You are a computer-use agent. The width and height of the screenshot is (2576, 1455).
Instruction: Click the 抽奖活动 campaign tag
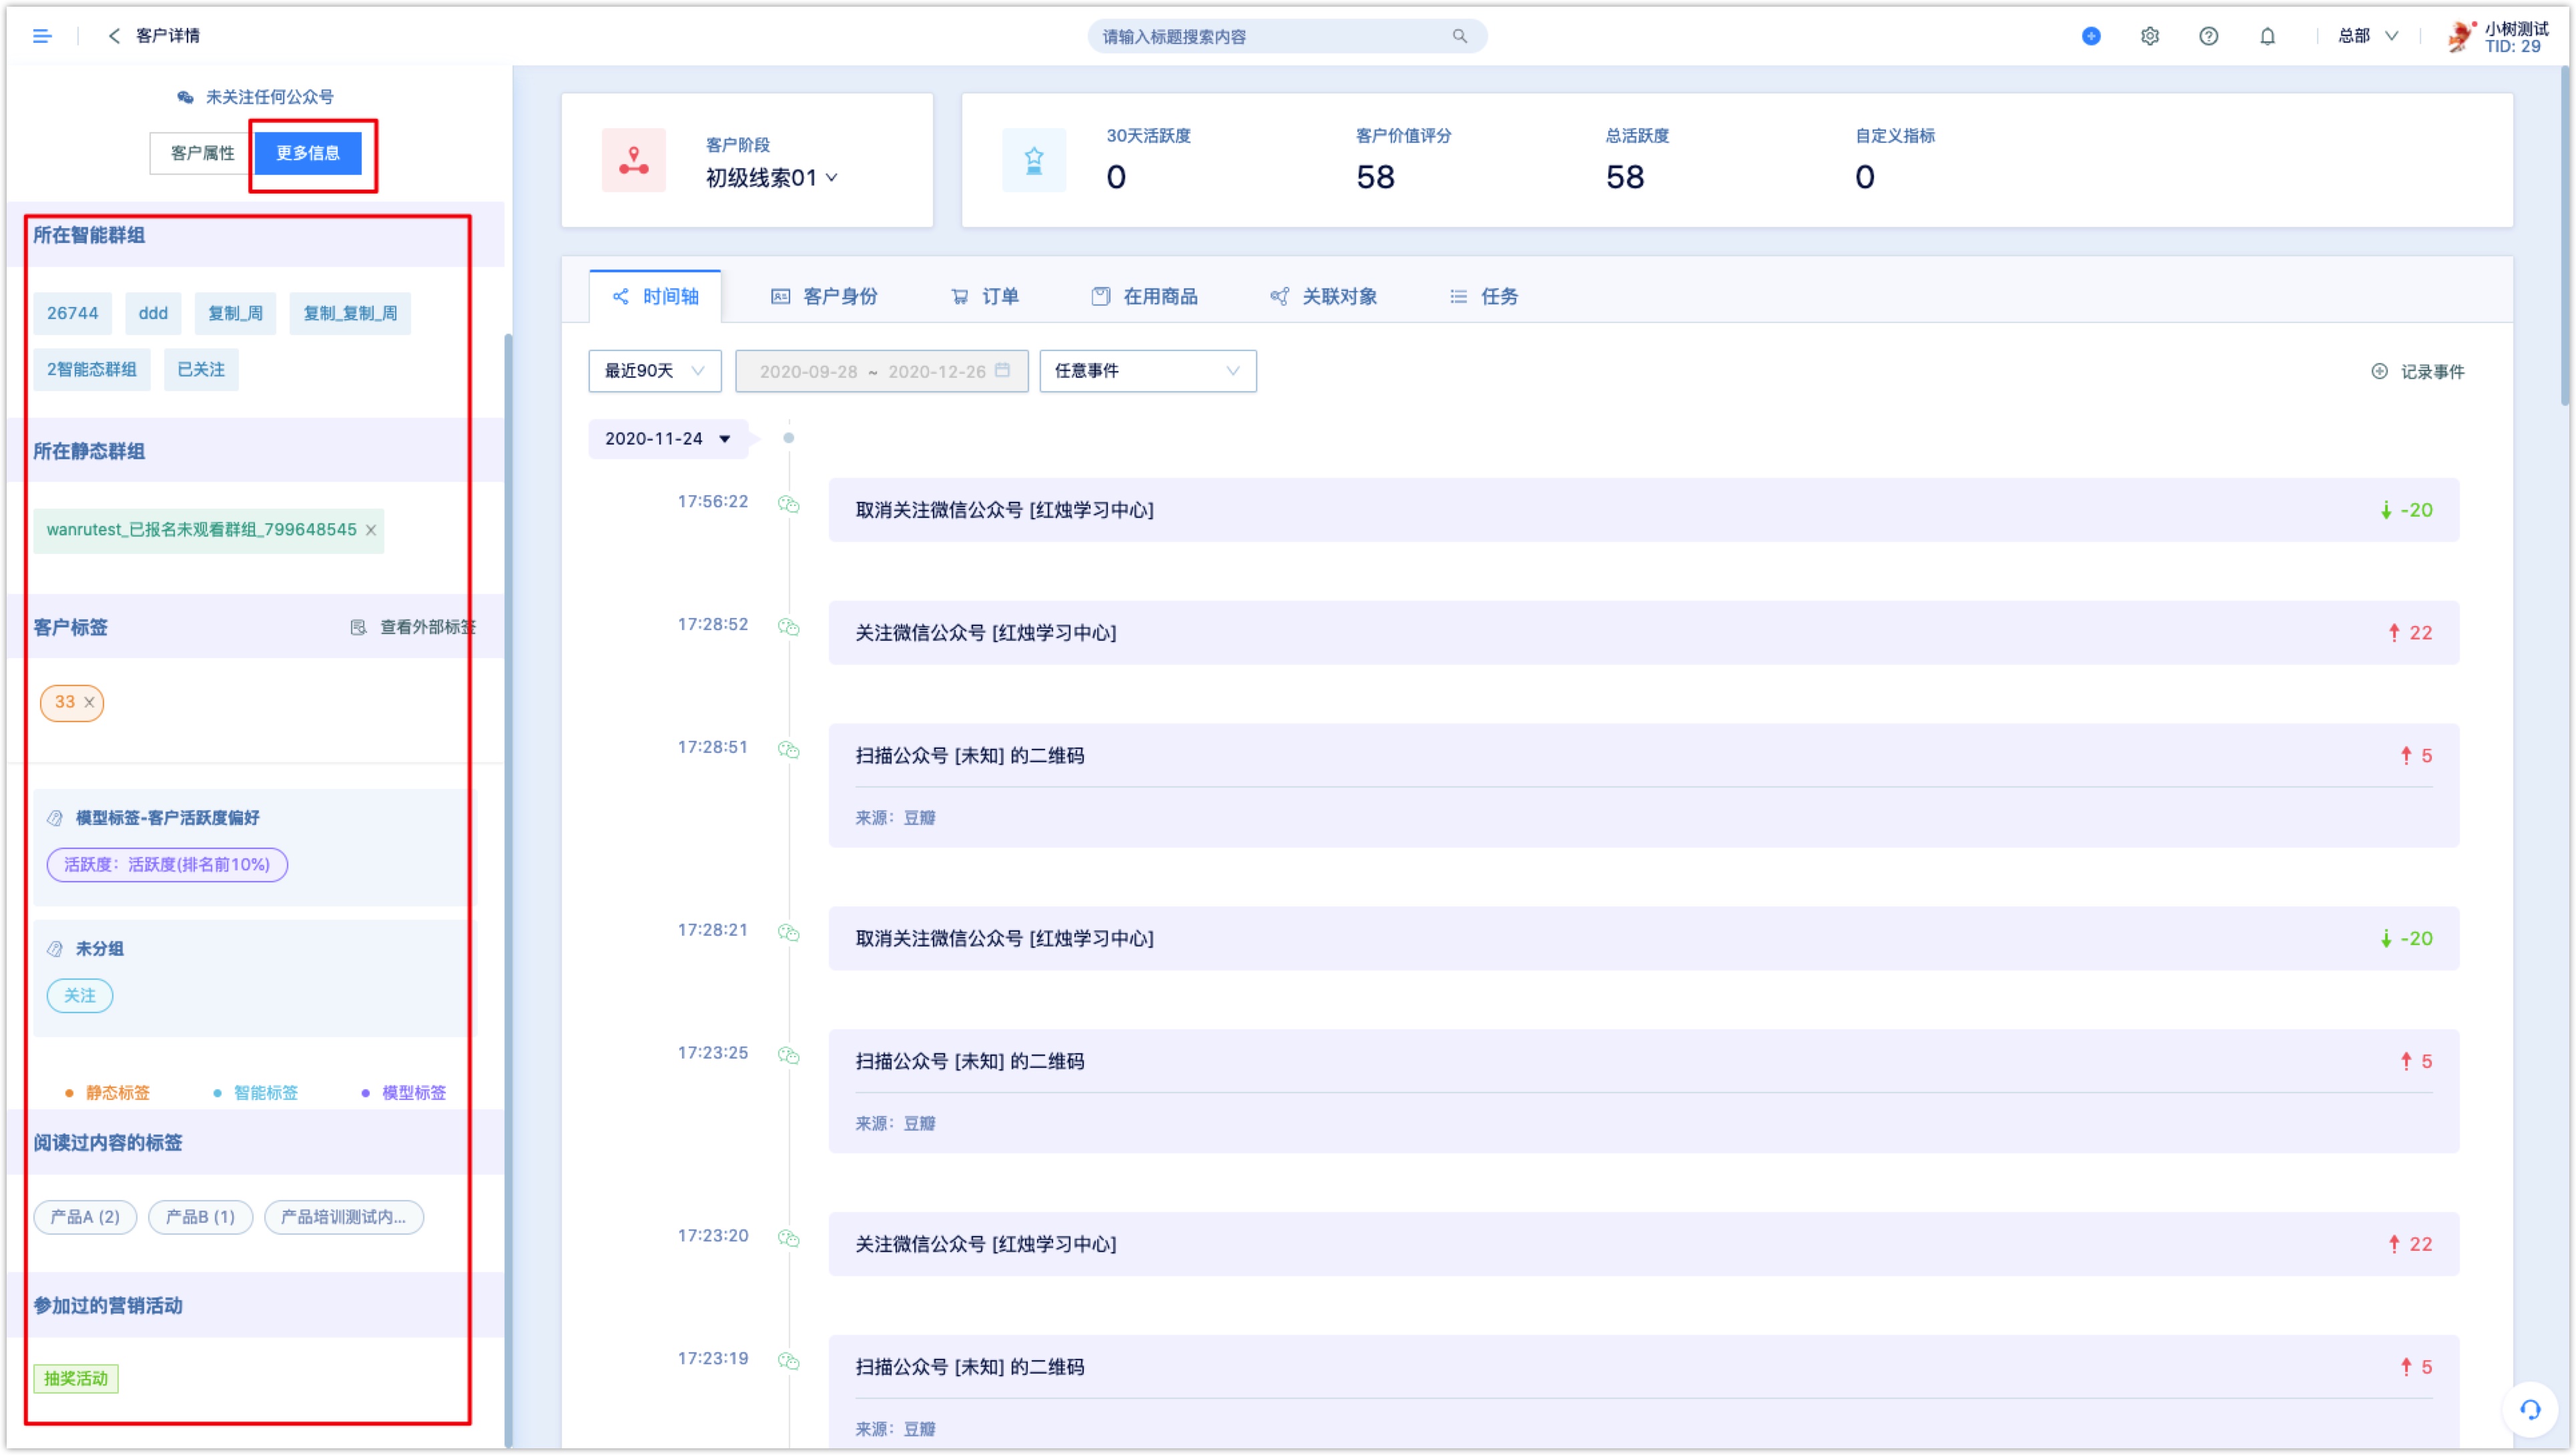(76, 1379)
